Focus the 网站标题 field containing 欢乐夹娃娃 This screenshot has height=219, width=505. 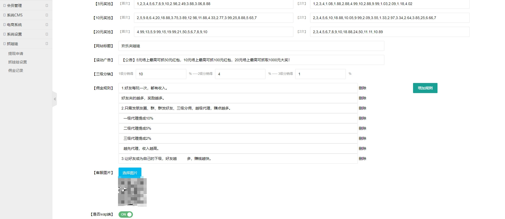(x=251, y=46)
